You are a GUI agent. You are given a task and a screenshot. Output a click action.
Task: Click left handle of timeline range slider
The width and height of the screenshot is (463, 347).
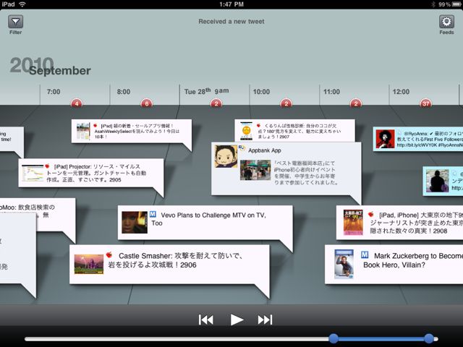point(334,338)
